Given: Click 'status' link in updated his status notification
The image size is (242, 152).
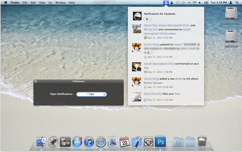Looking at the screenshot, I should point(178,45).
